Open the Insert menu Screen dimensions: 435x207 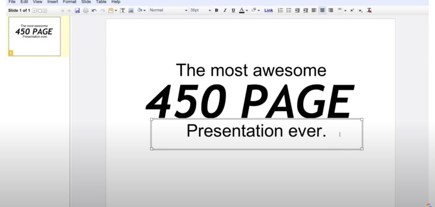(x=53, y=2)
